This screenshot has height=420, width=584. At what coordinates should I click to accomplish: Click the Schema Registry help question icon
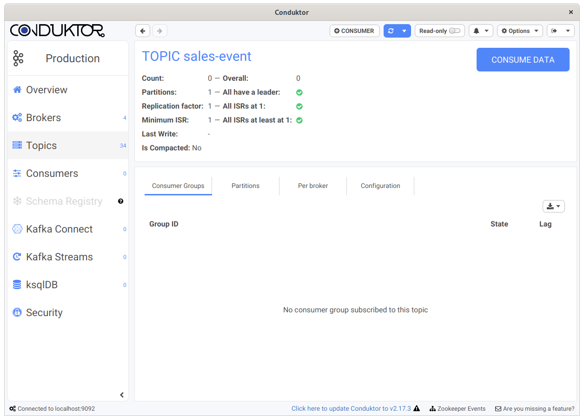point(121,201)
